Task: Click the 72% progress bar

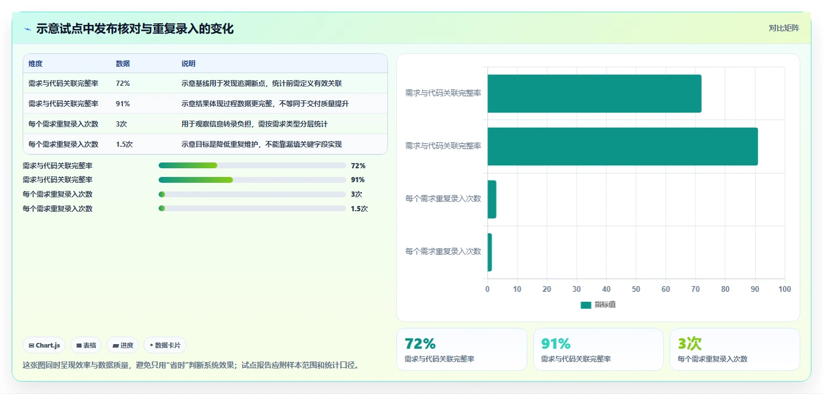Action: tap(252, 165)
